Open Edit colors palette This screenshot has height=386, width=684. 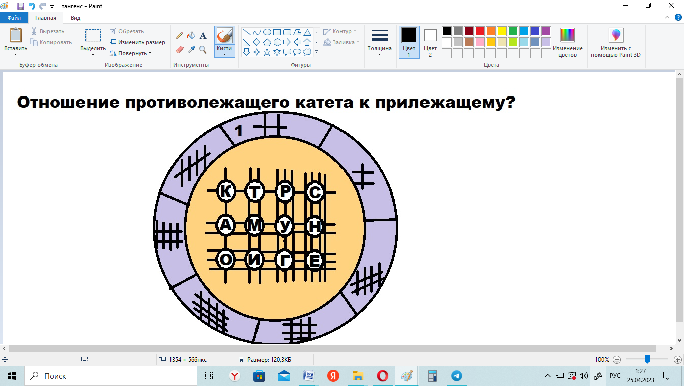tap(567, 42)
